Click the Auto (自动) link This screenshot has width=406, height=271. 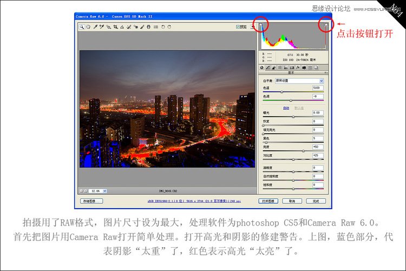286,108
